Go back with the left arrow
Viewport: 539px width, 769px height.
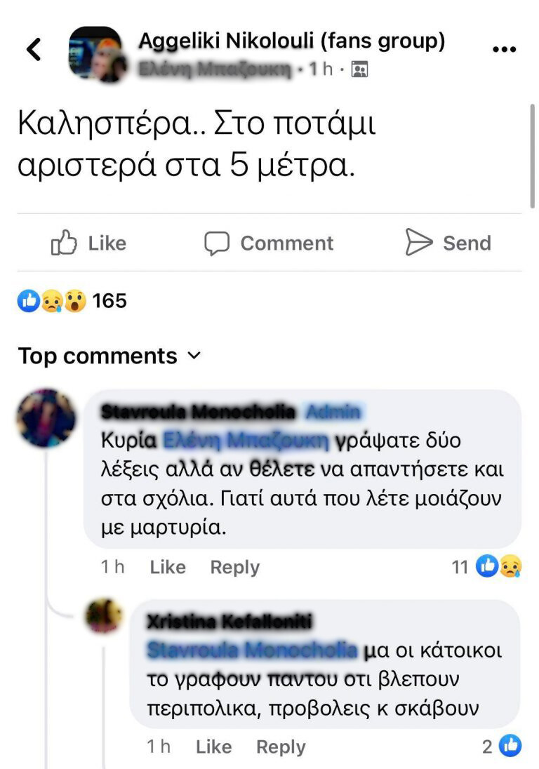pos(34,49)
